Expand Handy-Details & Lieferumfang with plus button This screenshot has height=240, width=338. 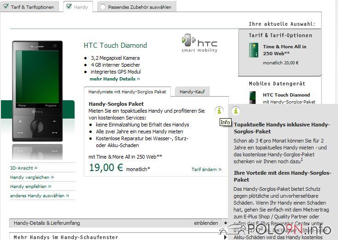[225, 223]
